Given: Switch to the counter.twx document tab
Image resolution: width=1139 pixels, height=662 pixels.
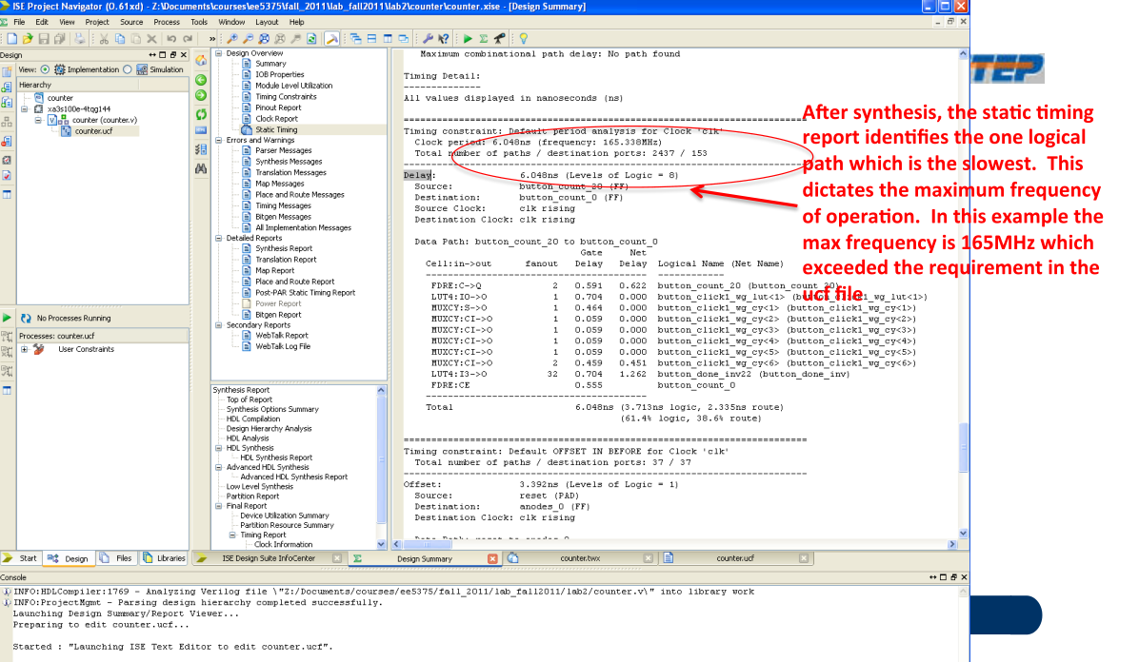Looking at the screenshot, I should 580,558.
